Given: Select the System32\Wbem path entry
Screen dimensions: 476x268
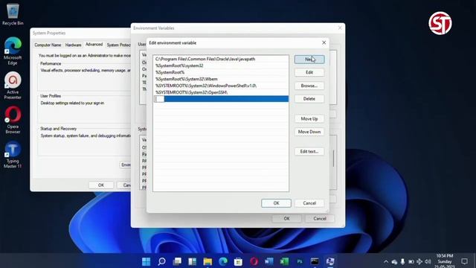Looking at the screenshot, I should click(x=221, y=79).
